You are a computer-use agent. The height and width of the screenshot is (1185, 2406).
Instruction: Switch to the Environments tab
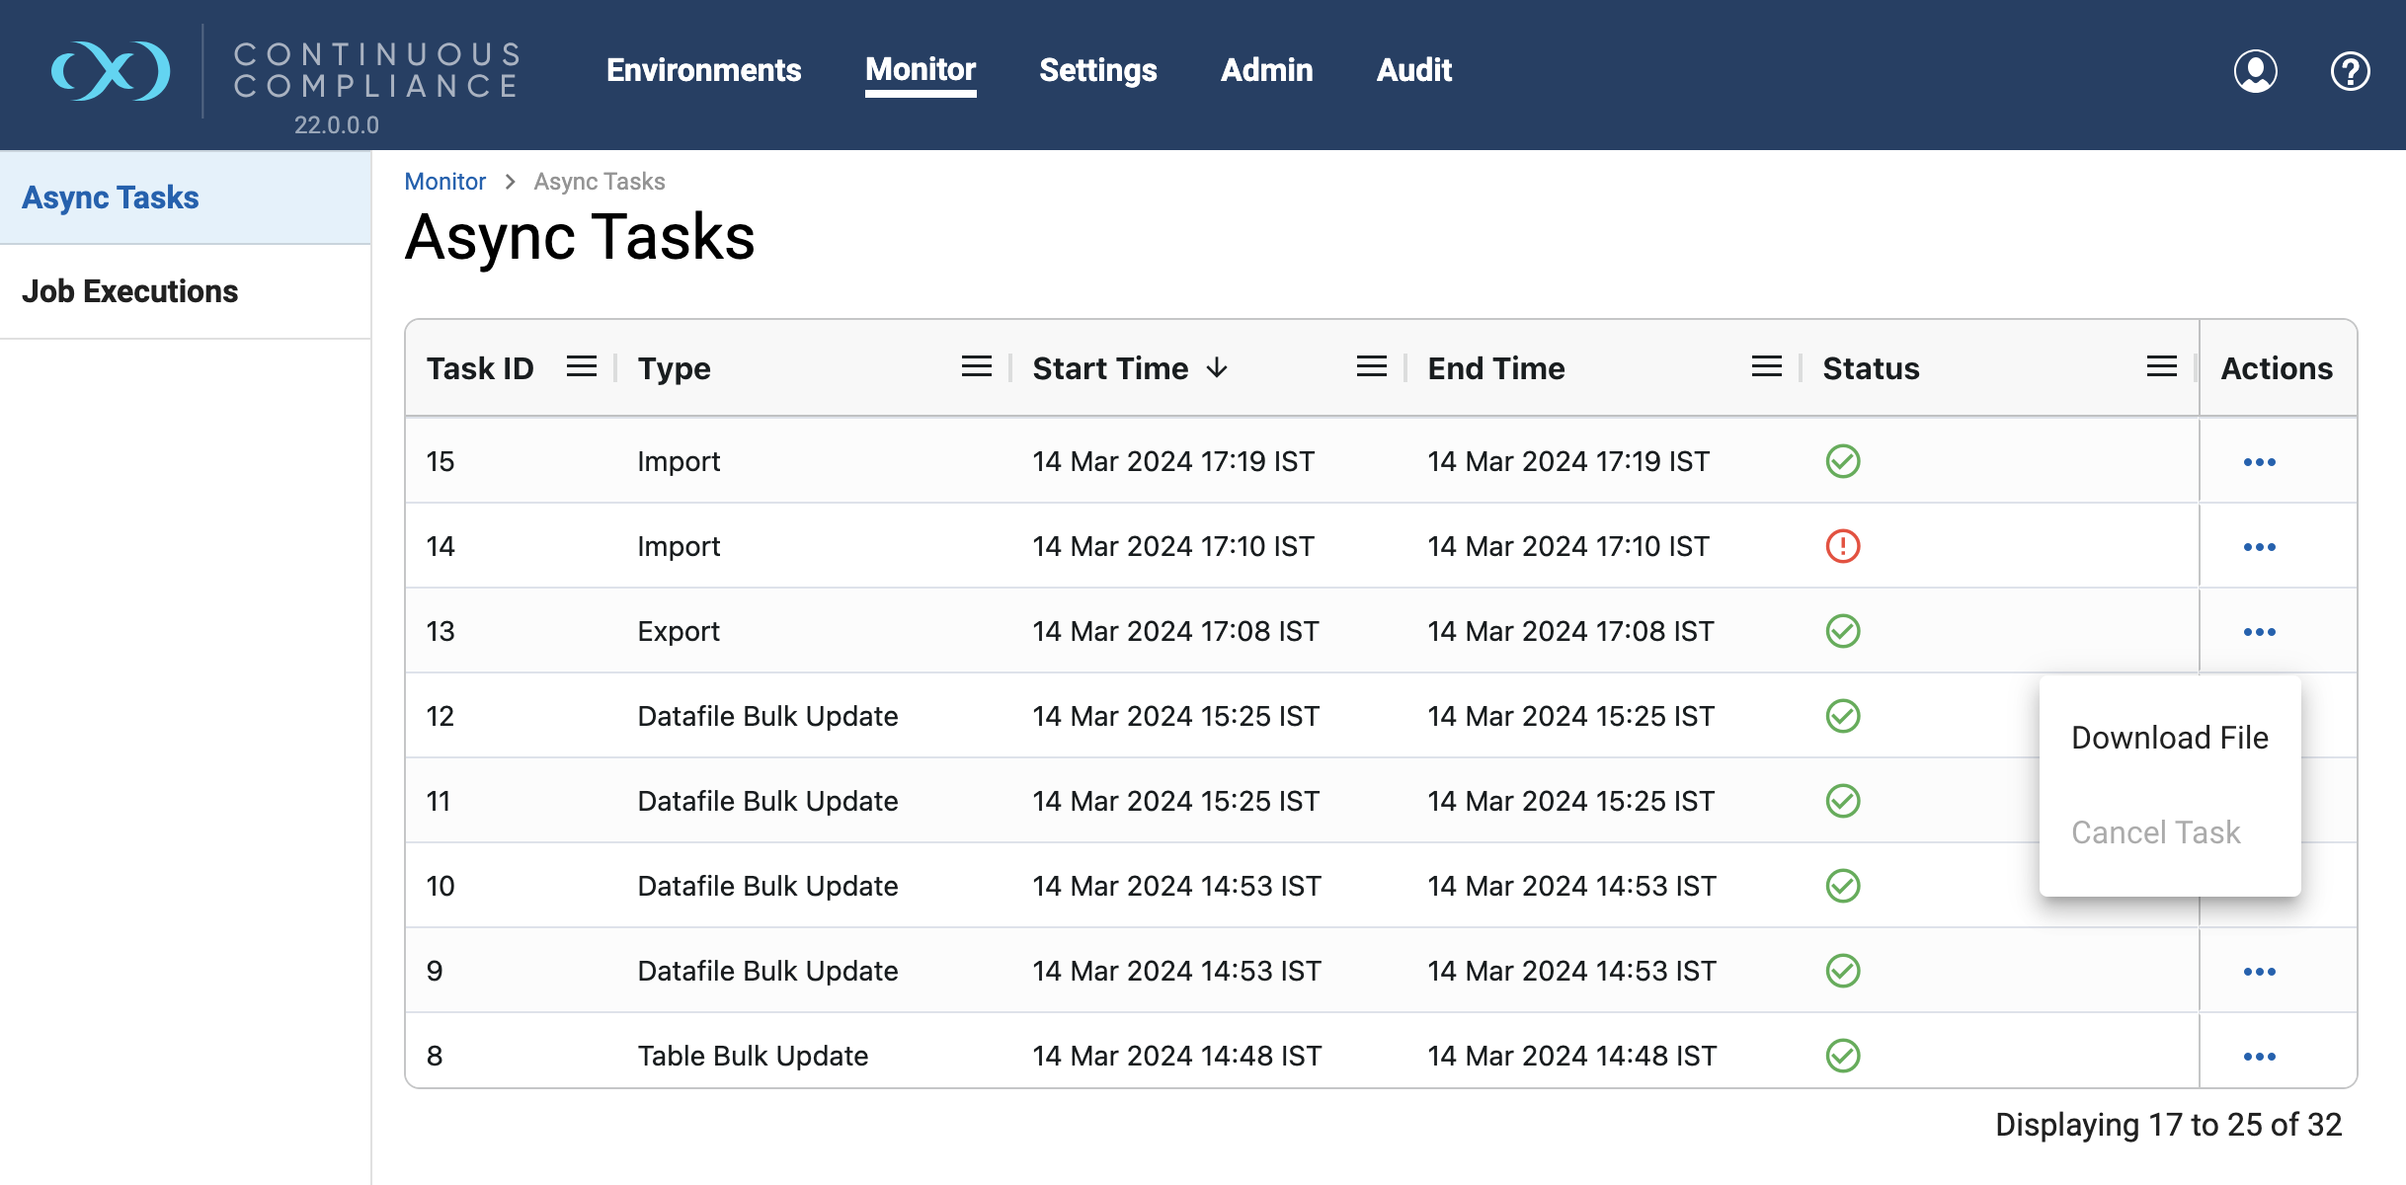704,70
